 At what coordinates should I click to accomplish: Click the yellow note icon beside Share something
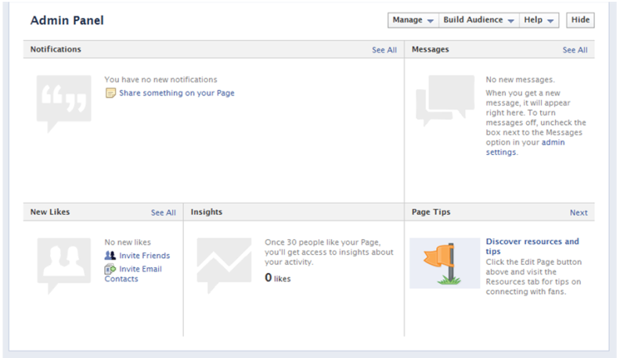pyautogui.click(x=110, y=93)
